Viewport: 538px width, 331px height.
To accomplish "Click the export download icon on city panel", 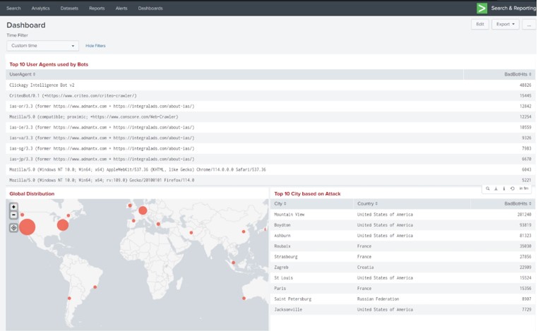I will 496,188.
